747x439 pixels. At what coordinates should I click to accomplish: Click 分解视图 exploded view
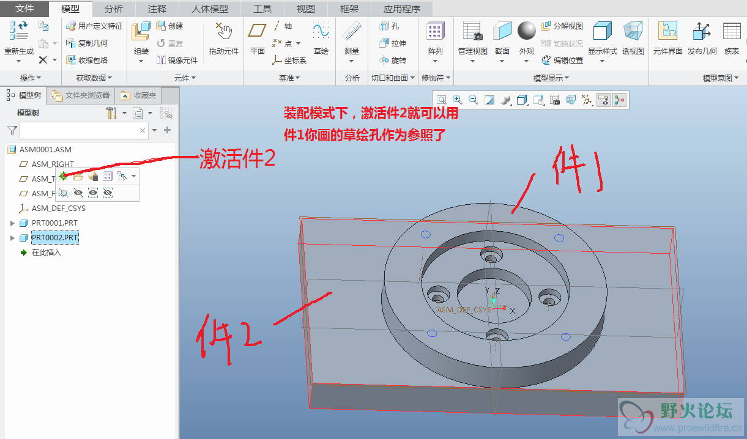point(562,26)
